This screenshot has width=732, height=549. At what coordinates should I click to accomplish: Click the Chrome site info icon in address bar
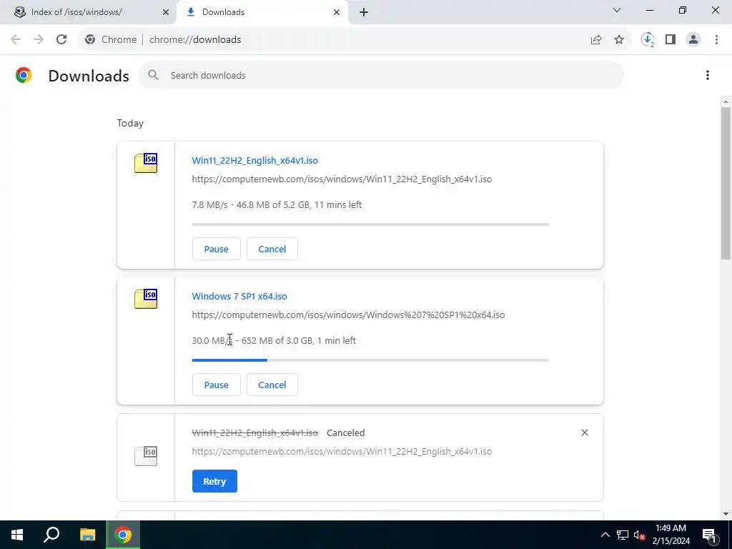(x=90, y=40)
